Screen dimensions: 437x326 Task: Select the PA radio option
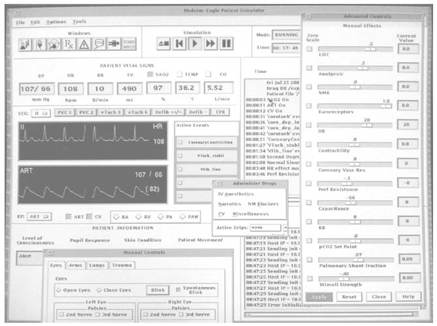161,216
